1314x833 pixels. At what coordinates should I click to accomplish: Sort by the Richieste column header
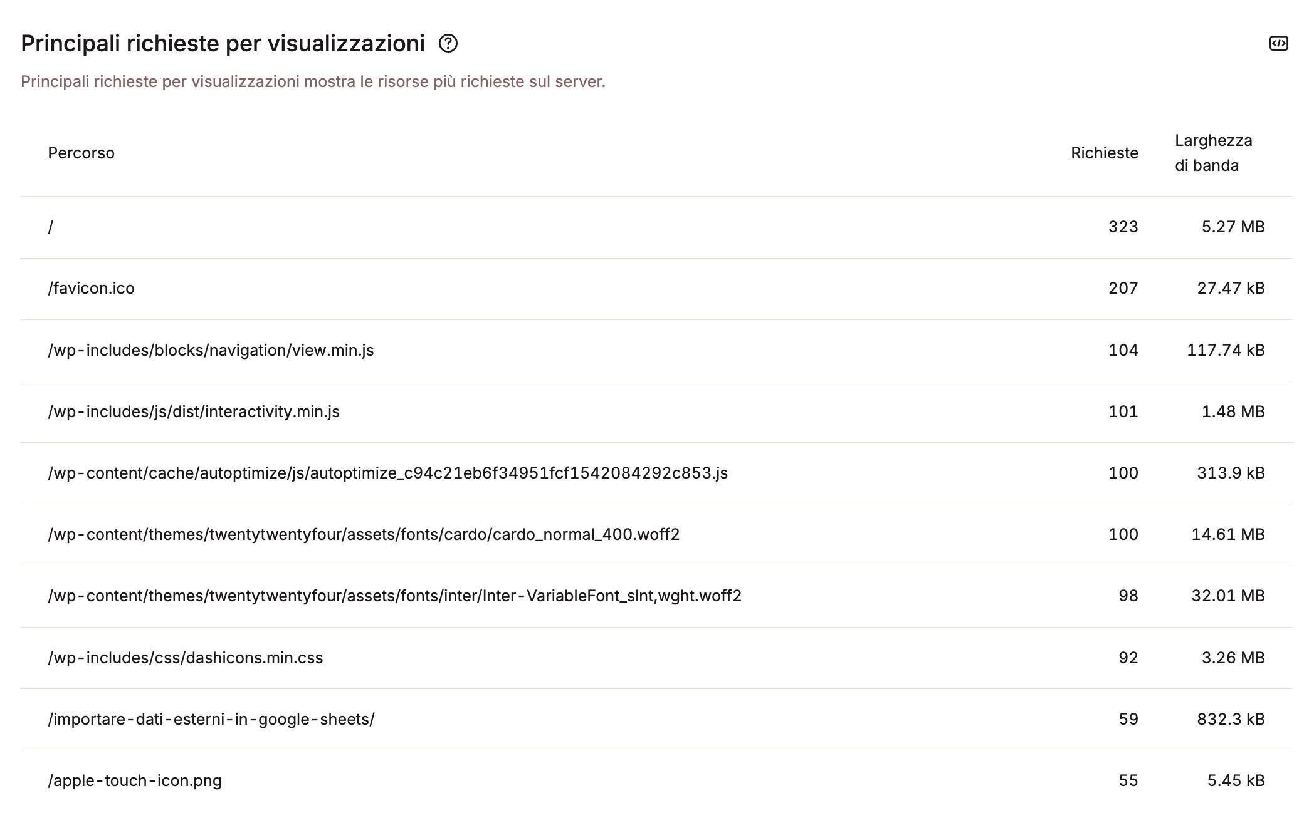point(1104,153)
